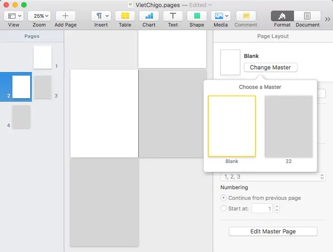Switch to the Document inspector tab
333x252 pixels.
tap(307, 16)
